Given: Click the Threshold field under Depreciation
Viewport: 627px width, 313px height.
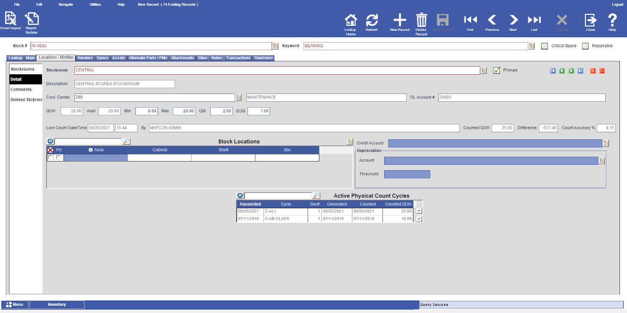Looking at the screenshot, I should [407, 174].
